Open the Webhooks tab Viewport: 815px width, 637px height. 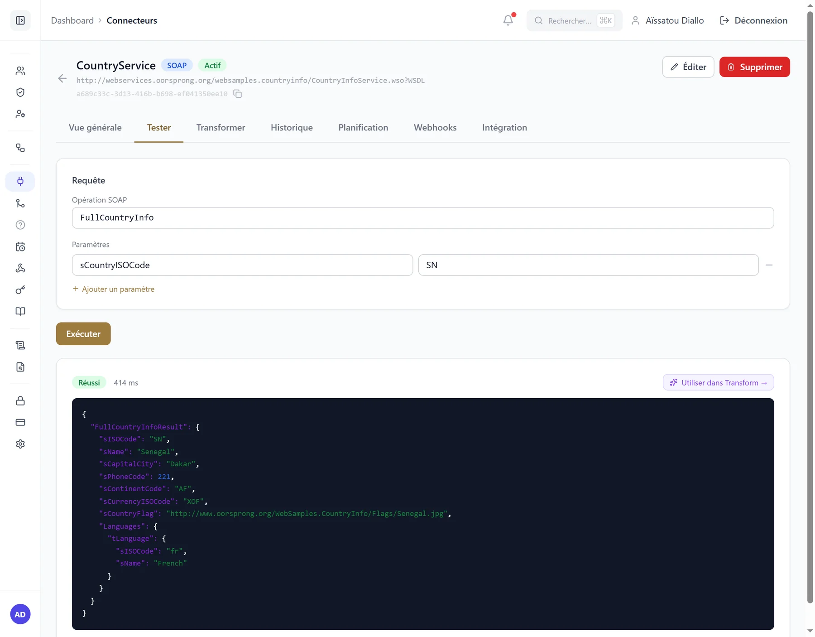click(x=435, y=128)
